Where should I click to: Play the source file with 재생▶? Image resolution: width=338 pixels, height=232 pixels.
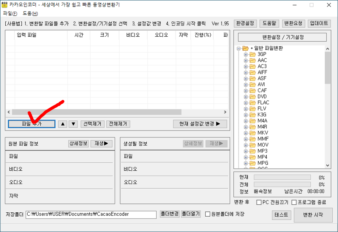[102, 144]
